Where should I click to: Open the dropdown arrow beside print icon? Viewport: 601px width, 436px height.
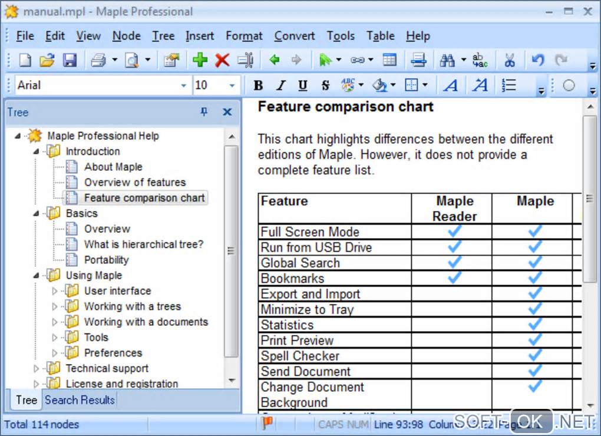point(115,60)
